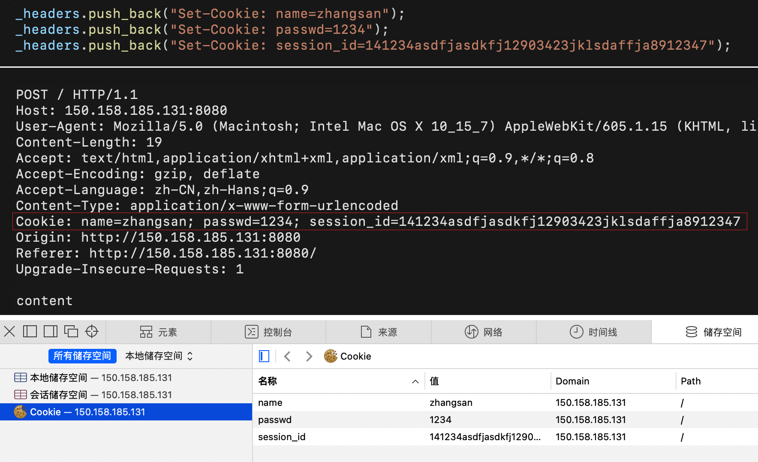
Task: Select 本地储存空间 — 150.158.185.131 tree item
Action: coord(100,378)
